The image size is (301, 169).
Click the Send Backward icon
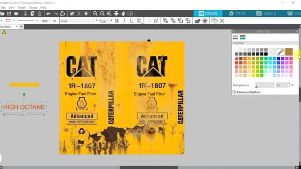188,21
